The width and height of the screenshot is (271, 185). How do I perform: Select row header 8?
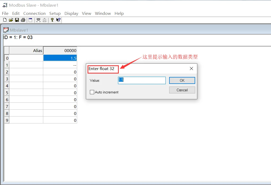7,114
